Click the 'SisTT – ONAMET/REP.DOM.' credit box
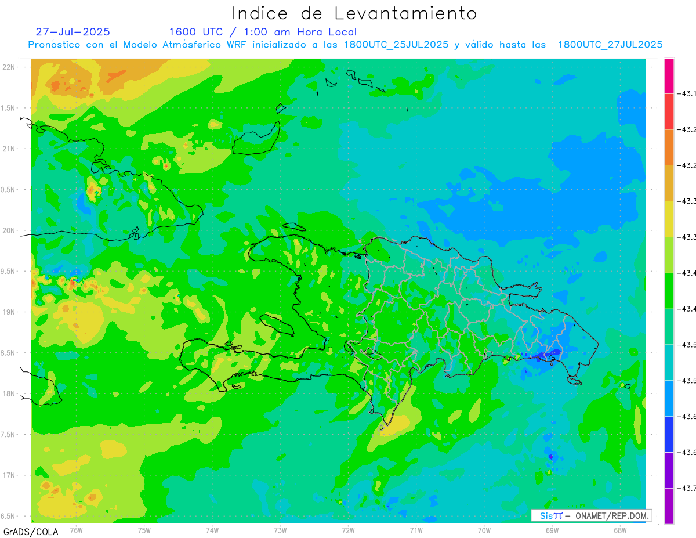 point(592,515)
